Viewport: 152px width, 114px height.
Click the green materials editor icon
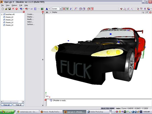[42, 9]
